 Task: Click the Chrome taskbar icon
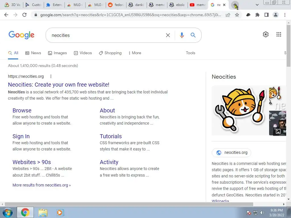(x=25, y=212)
